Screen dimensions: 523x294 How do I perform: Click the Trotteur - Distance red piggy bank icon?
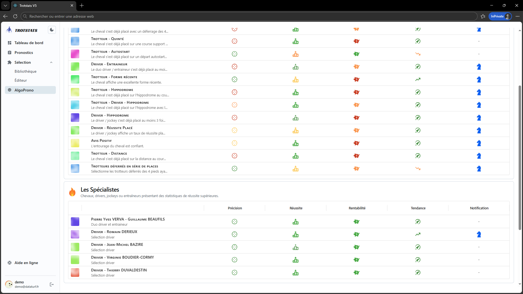357,156
